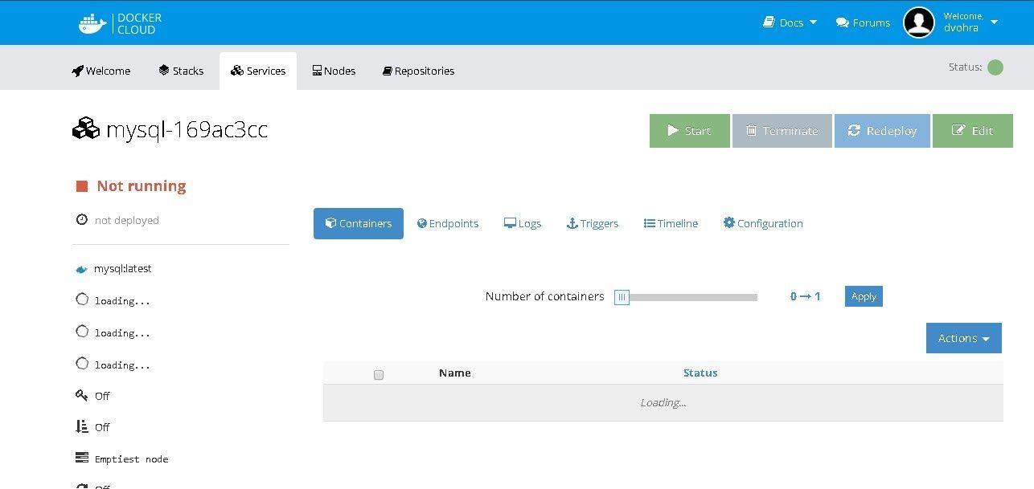Open the Triggers tab
Screen dimensions: 1034x489
tap(593, 223)
